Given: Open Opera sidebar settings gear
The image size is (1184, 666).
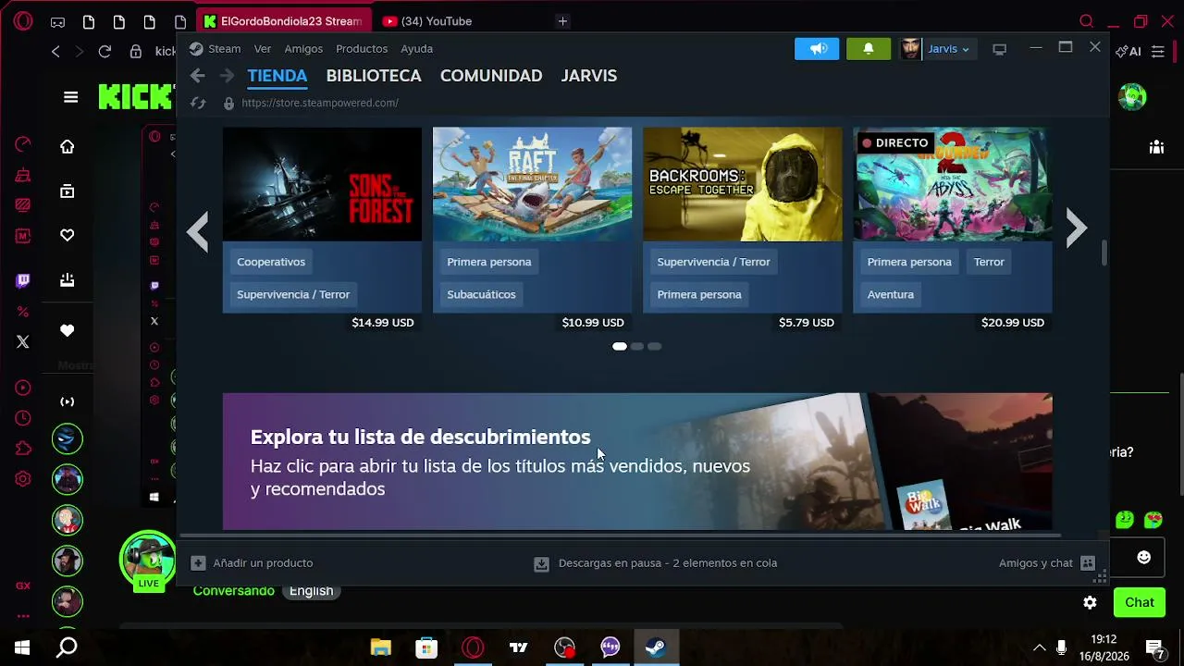Looking at the screenshot, I should tap(23, 479).
